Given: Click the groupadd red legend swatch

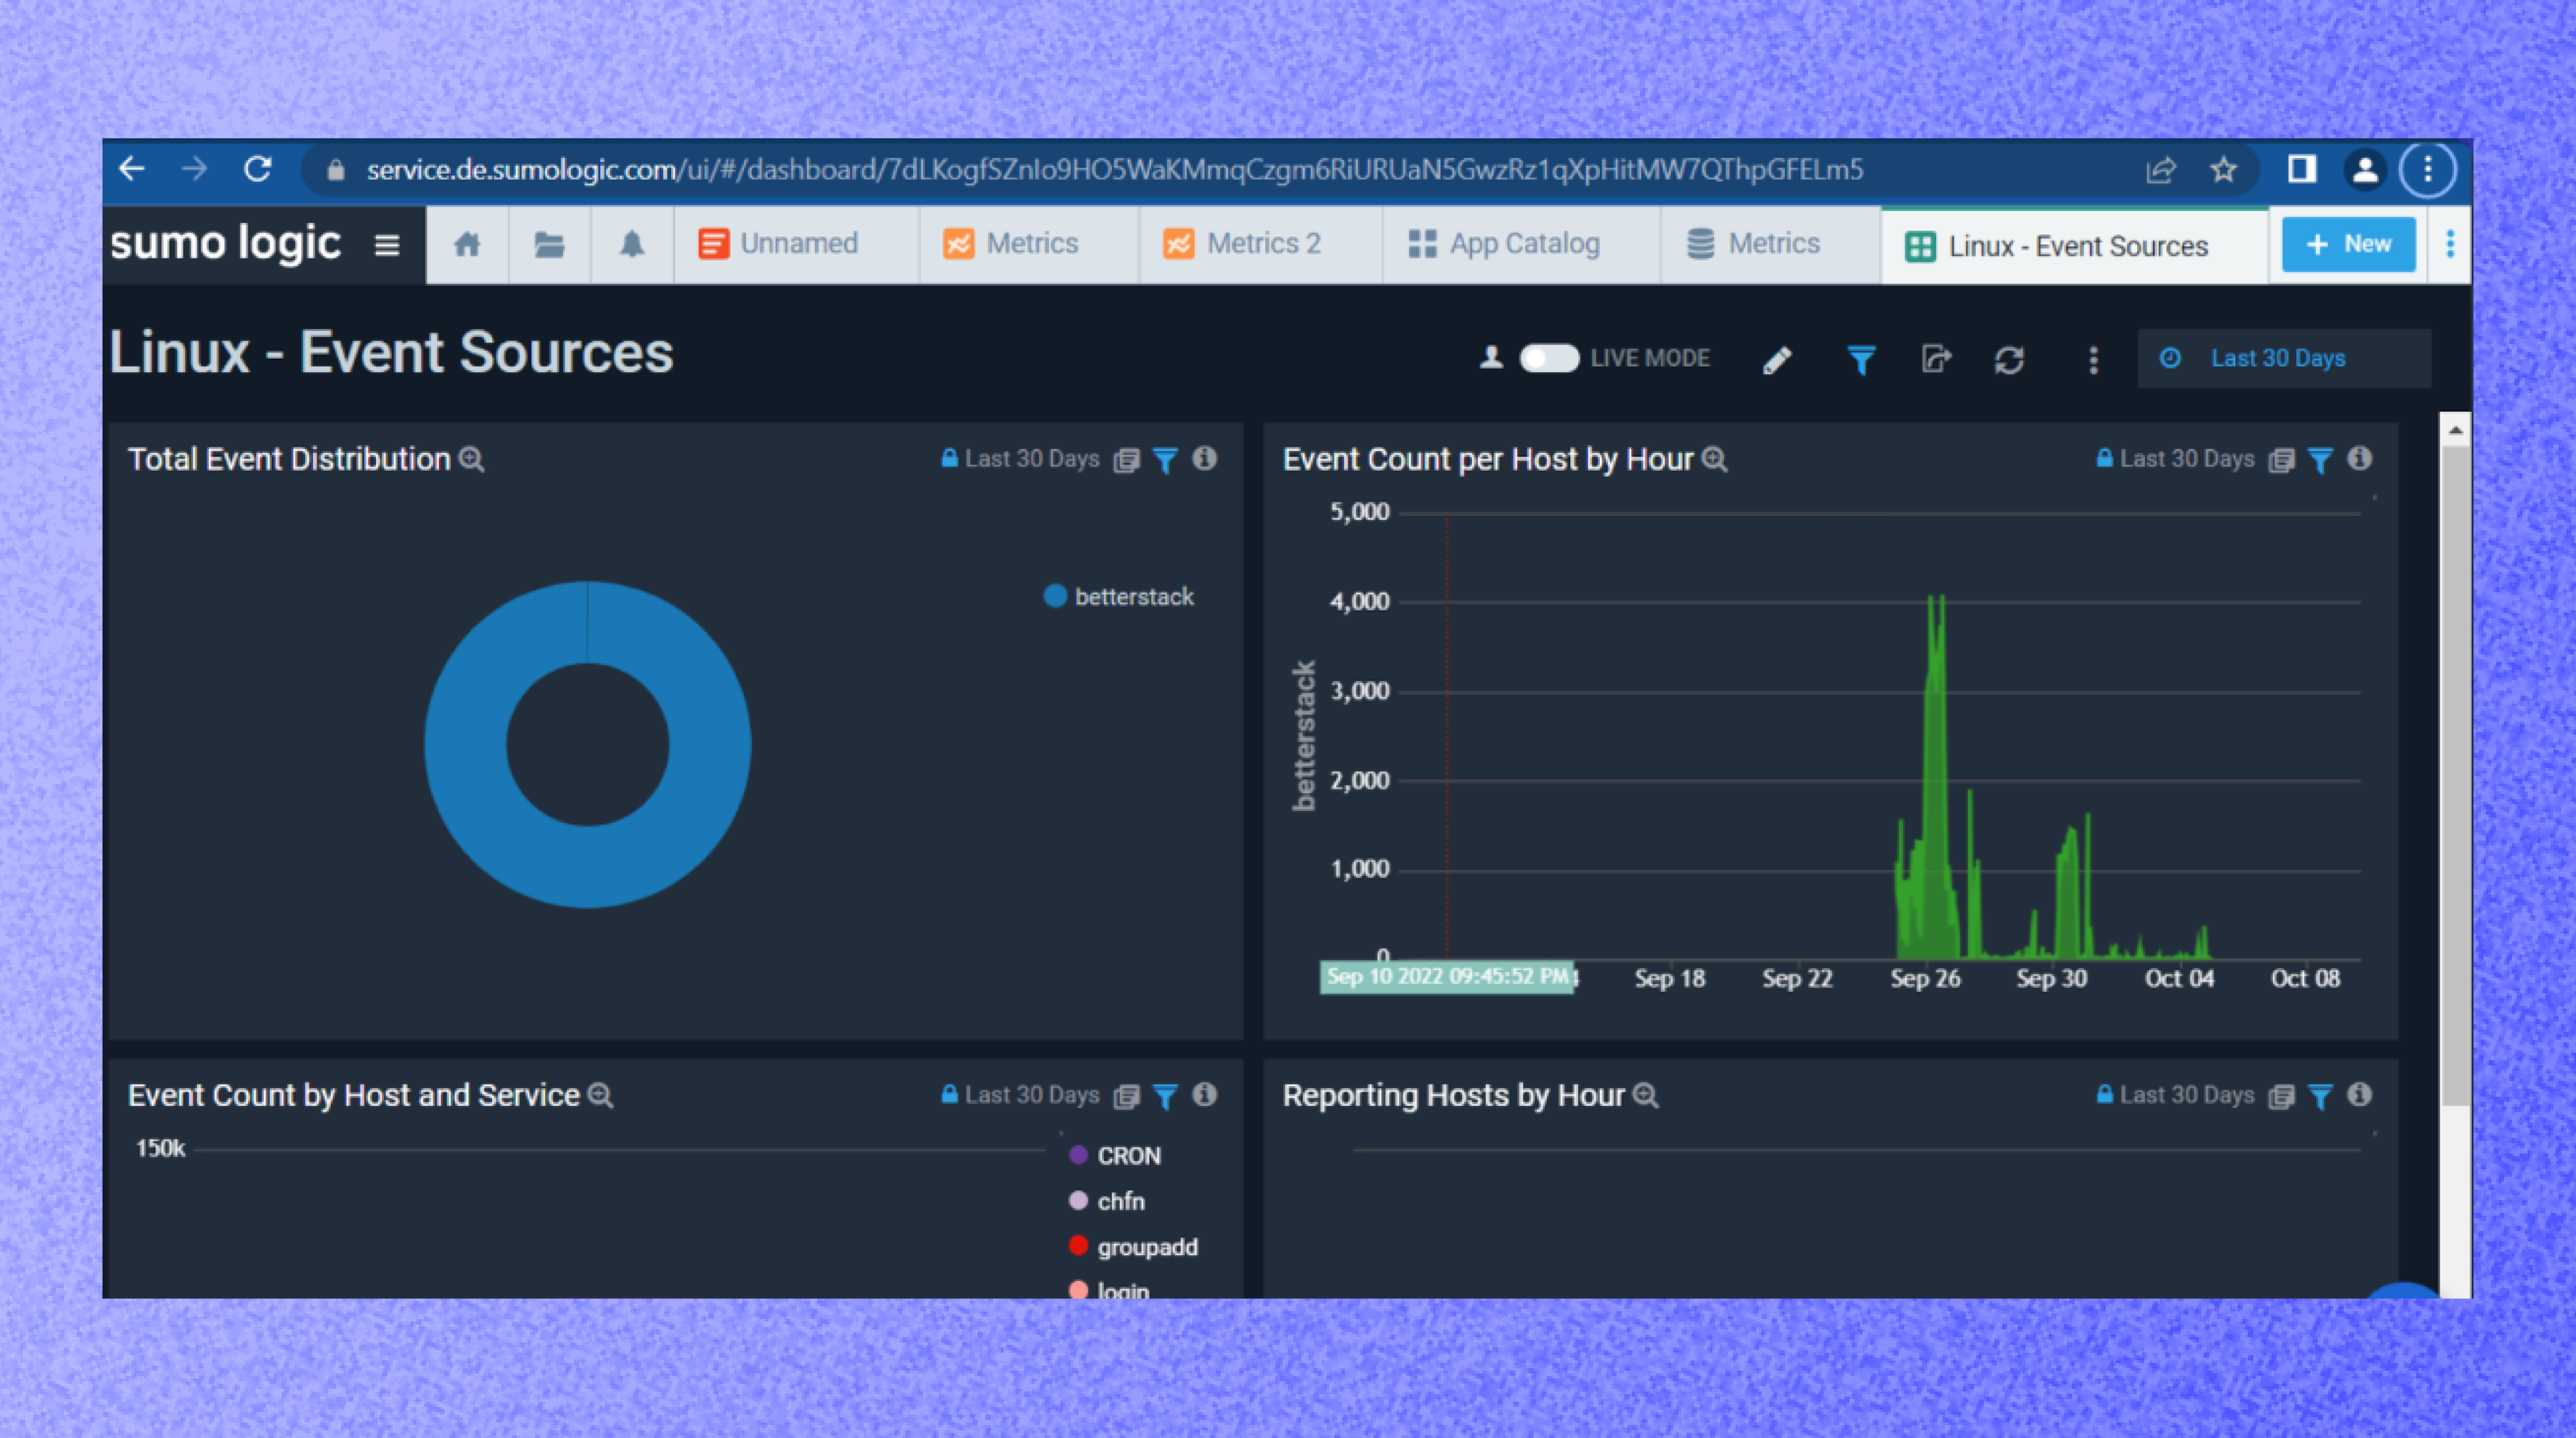Looking at the screenshot, I should pos(1078,1246).
